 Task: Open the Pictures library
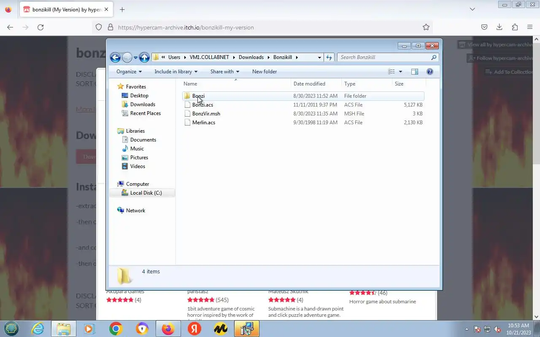(x=139, y=158)
